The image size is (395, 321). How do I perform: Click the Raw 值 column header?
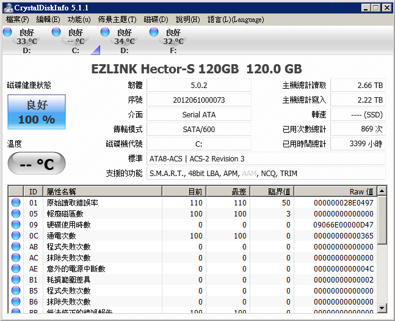(336, 191)
